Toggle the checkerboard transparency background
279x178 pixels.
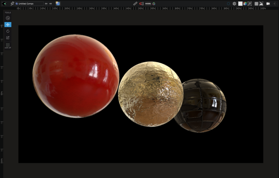tap(240, 3)
